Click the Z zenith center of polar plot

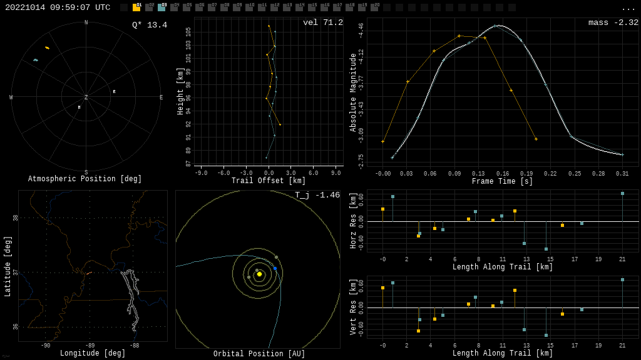point(86,97)
